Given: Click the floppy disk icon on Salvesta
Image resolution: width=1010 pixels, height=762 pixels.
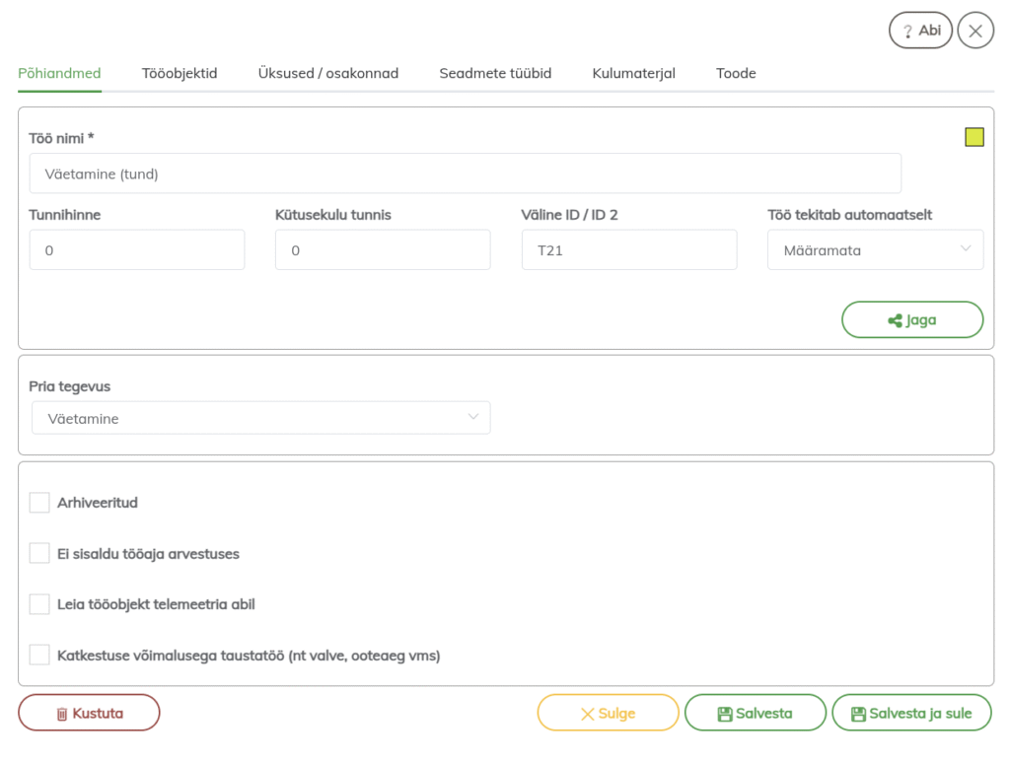Looking at the screenshot, I should tap(724, 714).
